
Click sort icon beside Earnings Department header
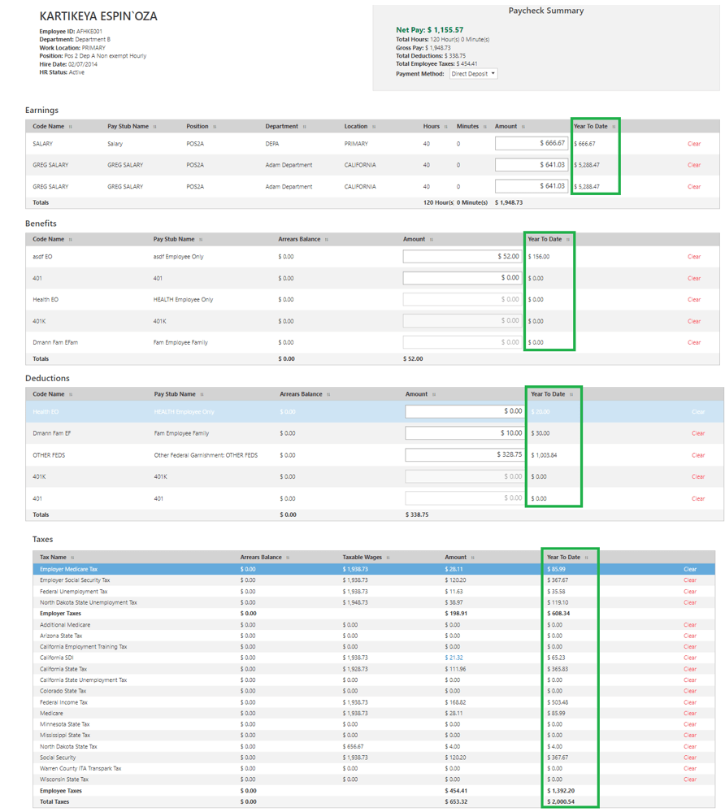point(305,127)
